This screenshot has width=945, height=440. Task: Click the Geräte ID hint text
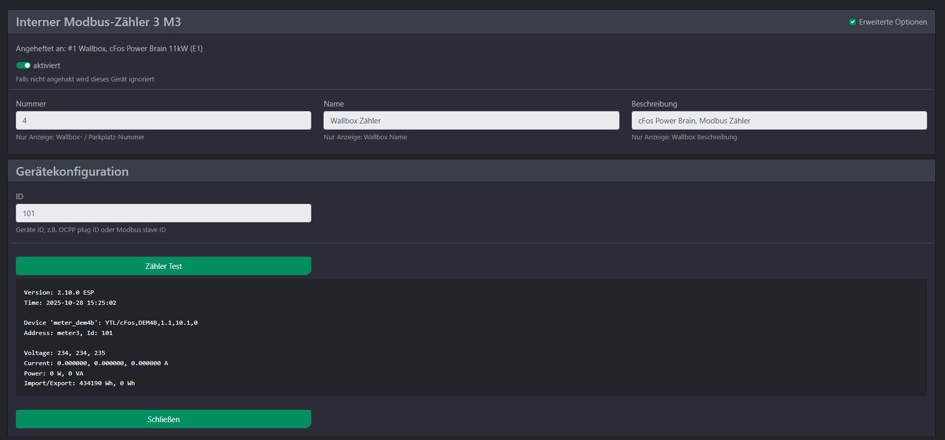(x=91, y=230)
